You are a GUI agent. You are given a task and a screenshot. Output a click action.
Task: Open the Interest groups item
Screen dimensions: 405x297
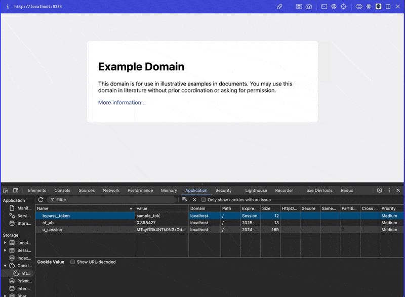tap(20, 289)
